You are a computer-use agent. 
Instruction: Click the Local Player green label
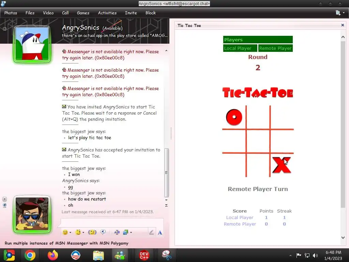(240, 48)
